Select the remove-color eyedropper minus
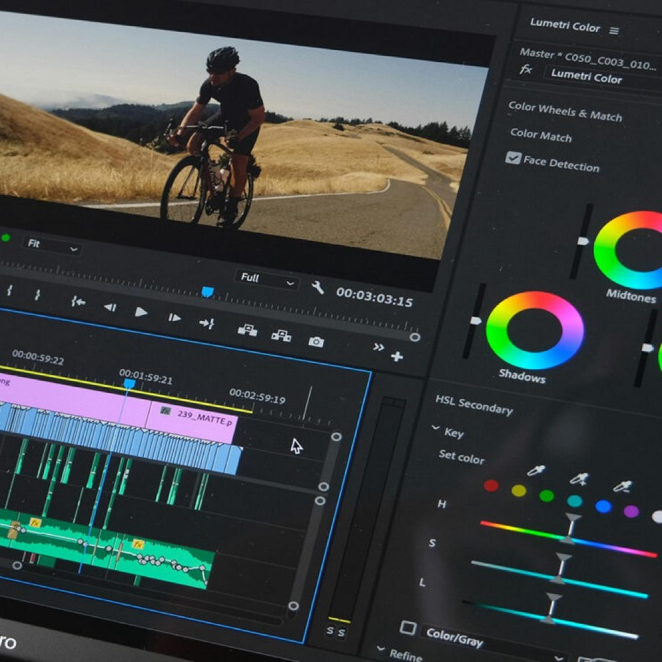 [x=622, y=486]
